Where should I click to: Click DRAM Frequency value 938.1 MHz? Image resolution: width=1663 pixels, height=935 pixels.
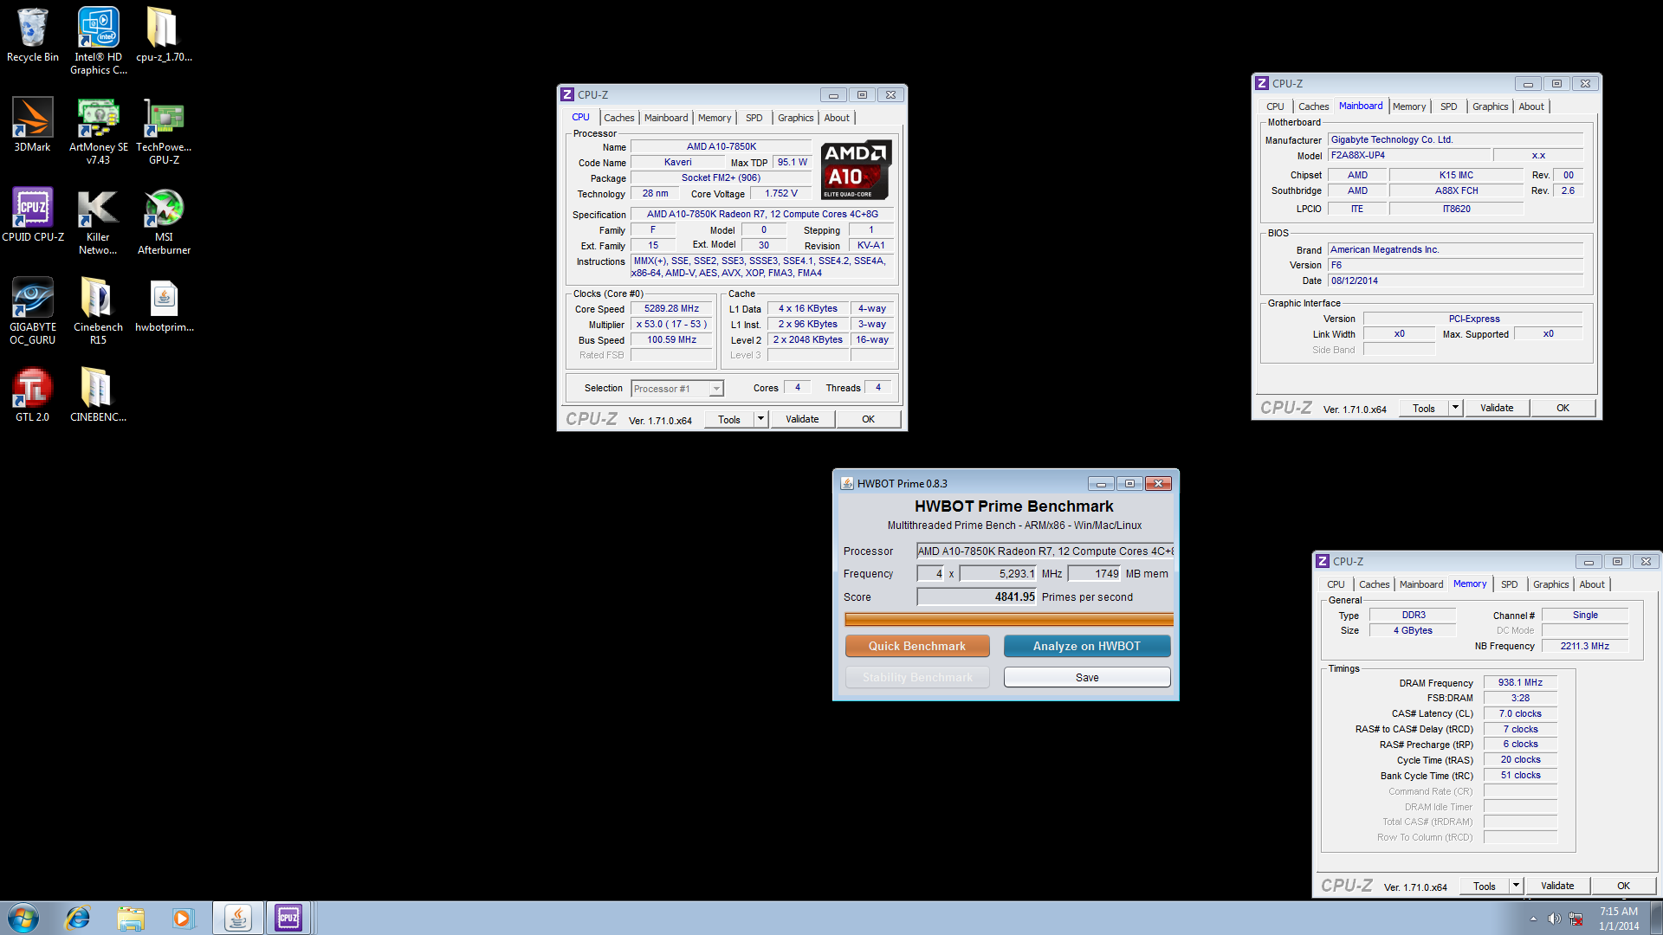(1520, 682)
